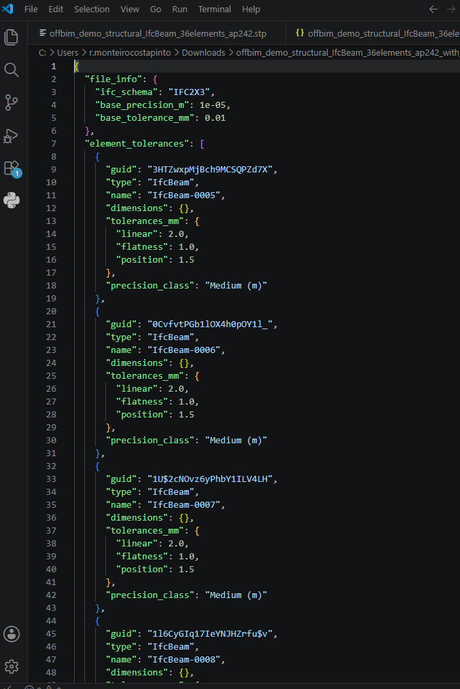Click guid "0CvfvtPGb1lOX4h0pOY1l_"
Screen dimensions: 460x689
click(x=210, y=324)
